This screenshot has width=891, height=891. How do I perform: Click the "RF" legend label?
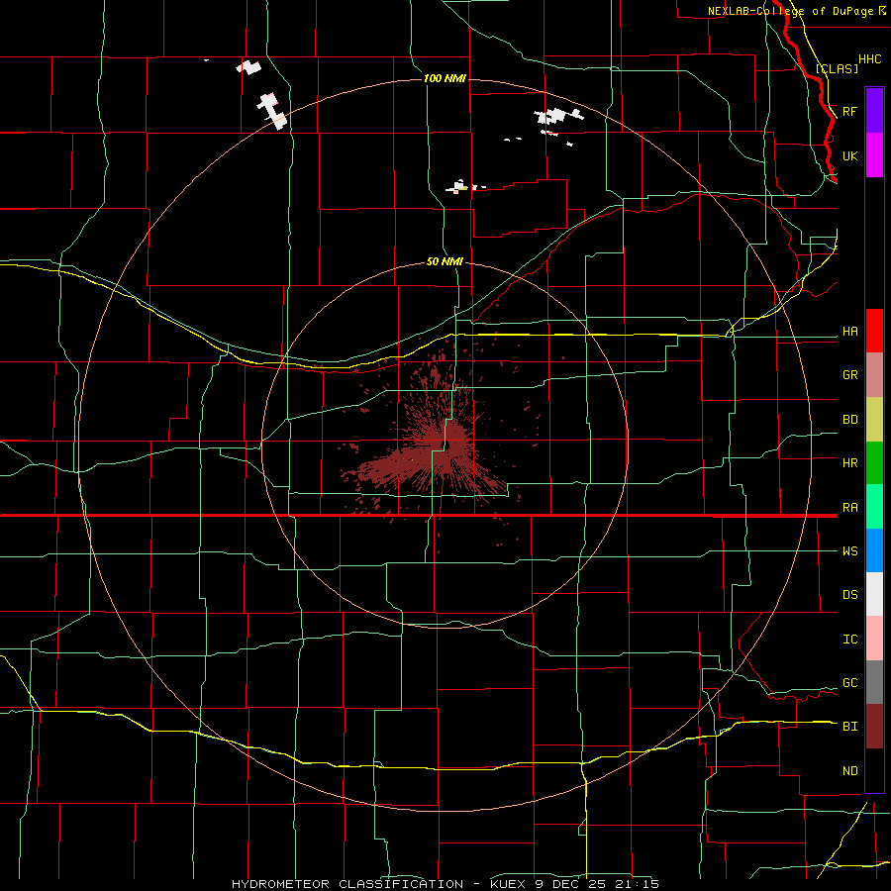[849, 111]
